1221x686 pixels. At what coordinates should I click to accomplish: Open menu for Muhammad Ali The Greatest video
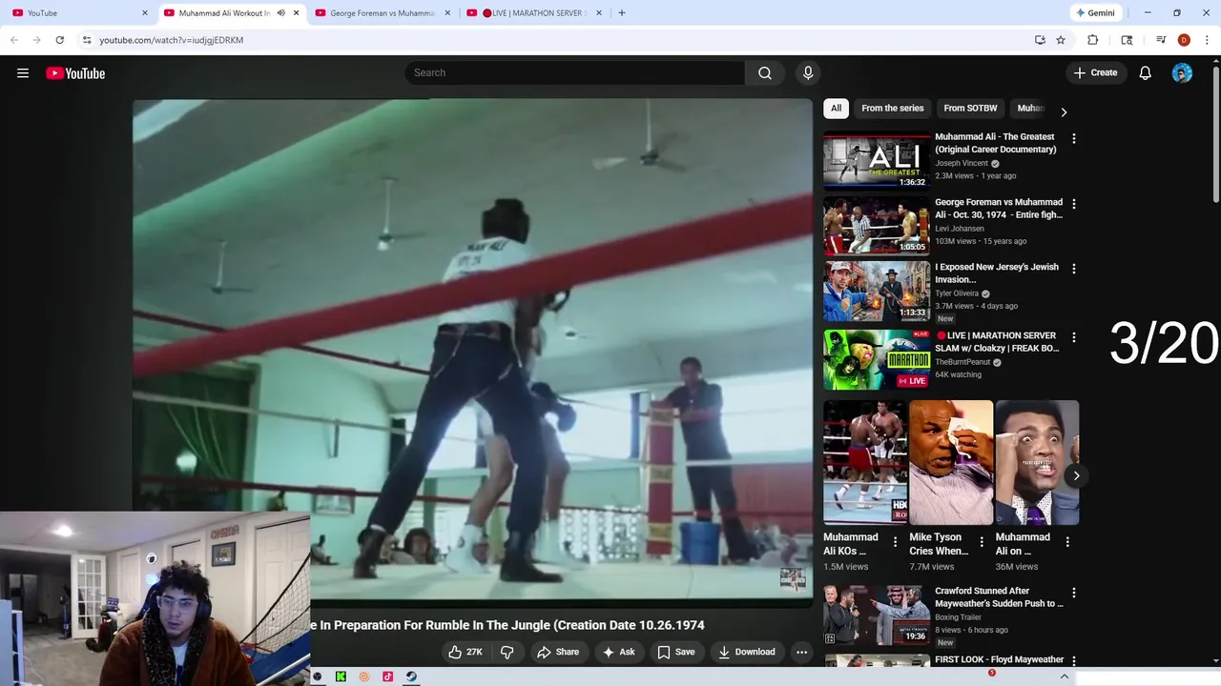(x=1074, y=139)
